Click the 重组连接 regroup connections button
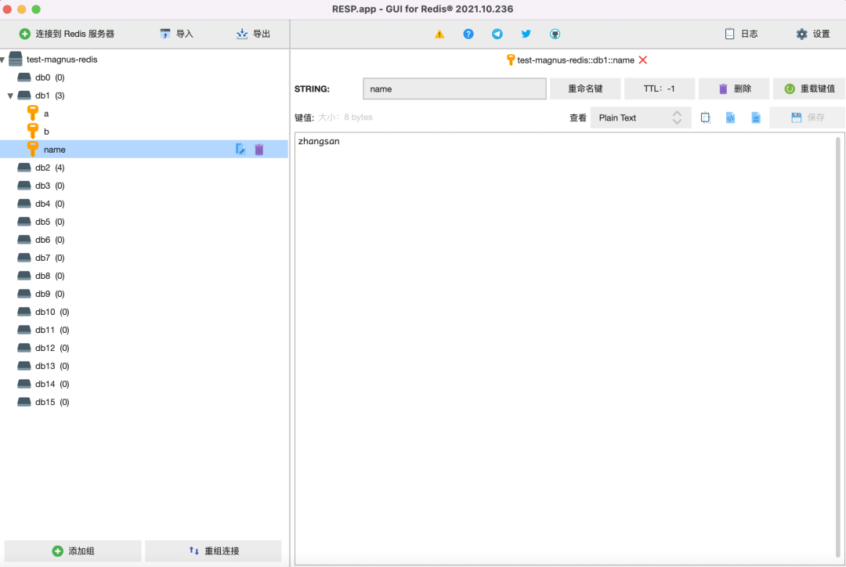 coord(213,551)
